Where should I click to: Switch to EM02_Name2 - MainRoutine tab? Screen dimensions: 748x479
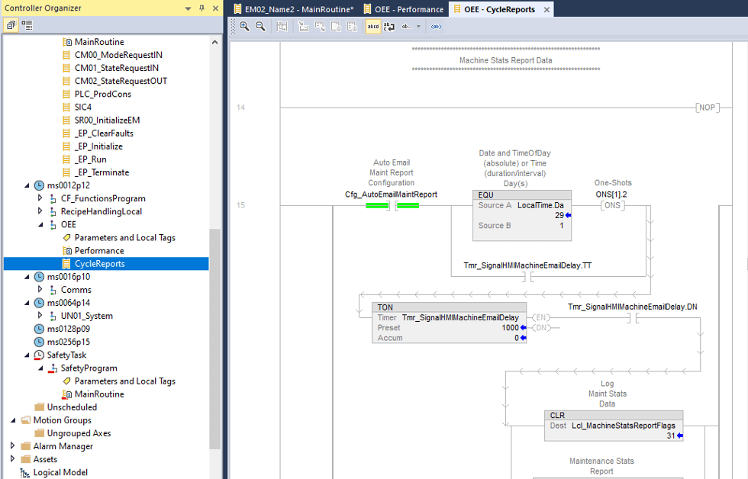coord(294,9)
